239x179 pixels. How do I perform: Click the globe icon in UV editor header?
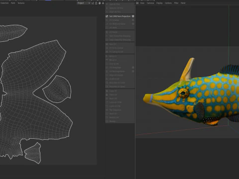[x=100, y=3]
